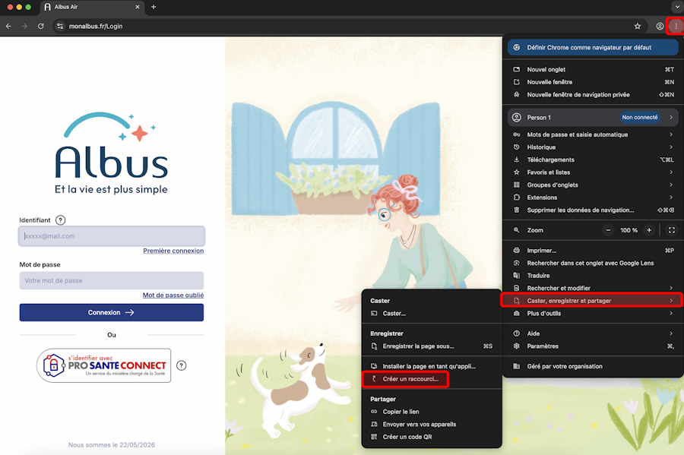Open a new tab with the plus button
The image size is (684, 455).
tap(154, 7)
